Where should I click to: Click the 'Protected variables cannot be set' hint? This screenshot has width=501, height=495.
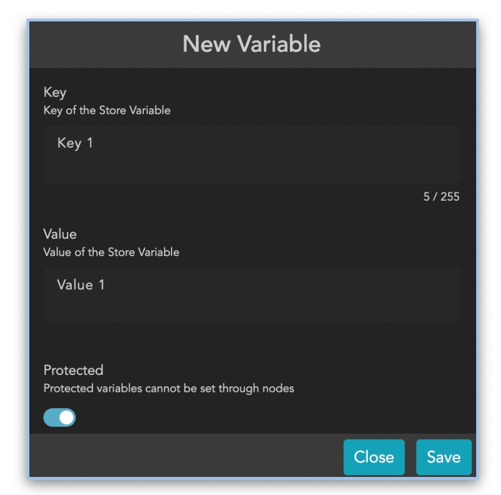point(169,388)
